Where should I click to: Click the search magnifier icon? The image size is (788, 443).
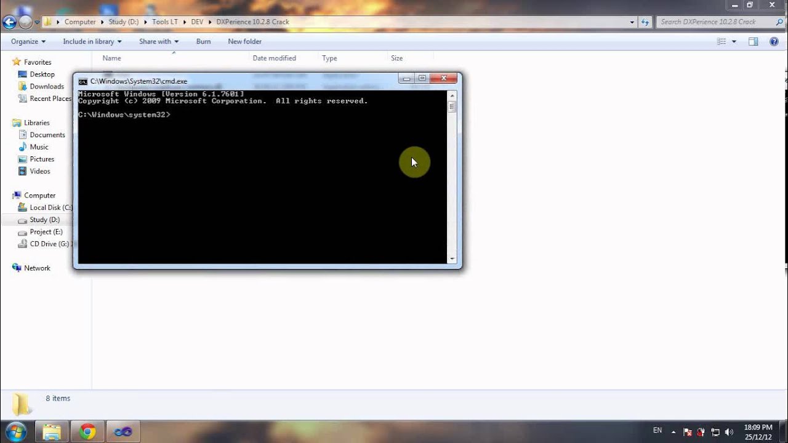click(779, 22)
